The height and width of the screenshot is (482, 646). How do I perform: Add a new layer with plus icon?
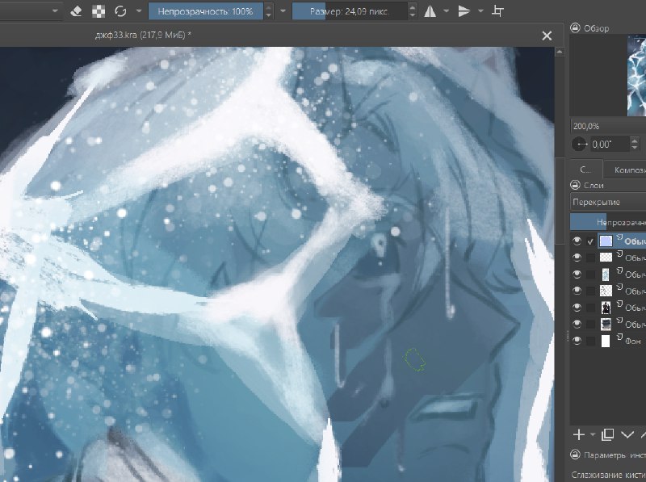point(579,434)
